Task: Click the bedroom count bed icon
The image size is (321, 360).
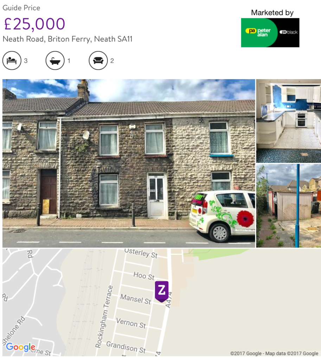Action: [12, 60]
